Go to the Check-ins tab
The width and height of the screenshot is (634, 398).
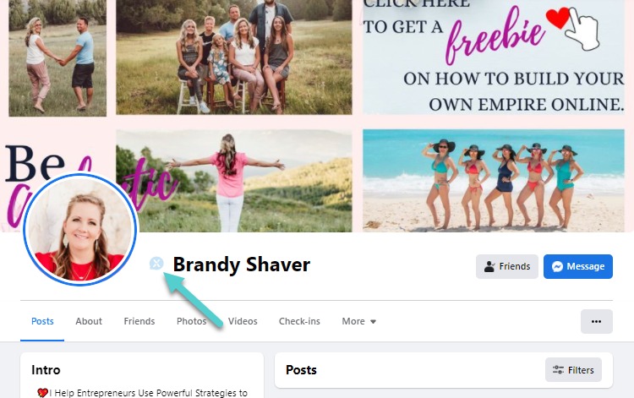point(299,321)
